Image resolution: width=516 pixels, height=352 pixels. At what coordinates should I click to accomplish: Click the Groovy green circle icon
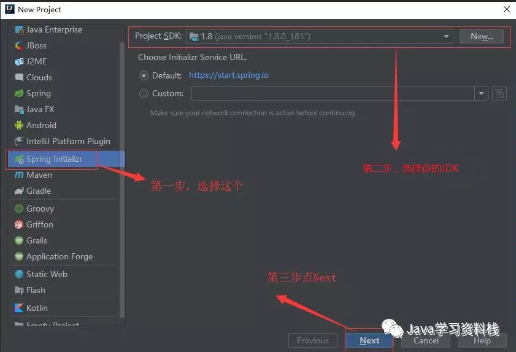coord(19,209)
